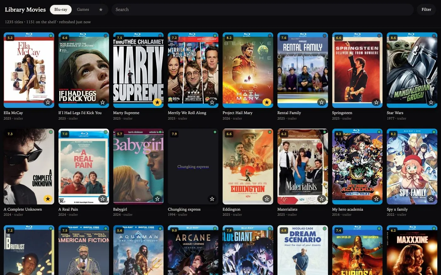
Task: Open the Aquaman poster thumbnail
Action: (x=138, y=250)
